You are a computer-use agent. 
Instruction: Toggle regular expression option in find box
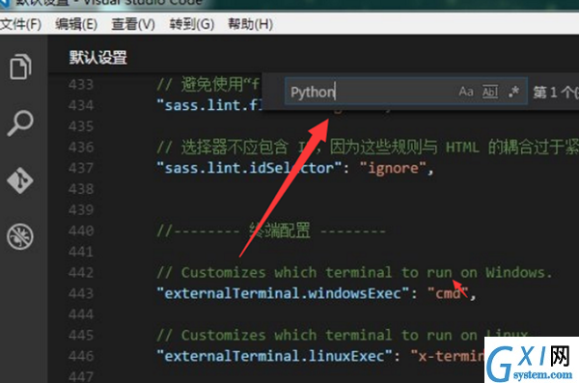pyautogui.click(x=513, y=92)
